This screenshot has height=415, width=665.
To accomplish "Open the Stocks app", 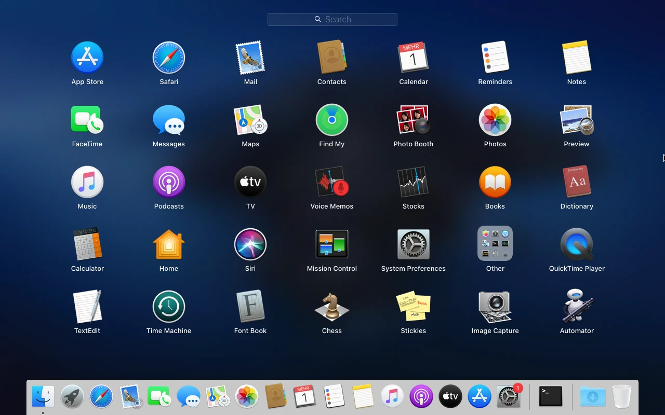I will click(x=414, y=182).
